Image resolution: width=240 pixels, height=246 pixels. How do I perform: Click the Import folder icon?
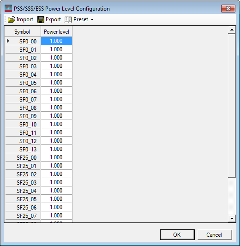pos(12,19)
